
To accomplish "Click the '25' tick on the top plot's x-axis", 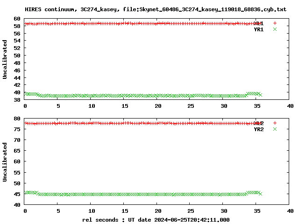I will [x=191, y=106].
